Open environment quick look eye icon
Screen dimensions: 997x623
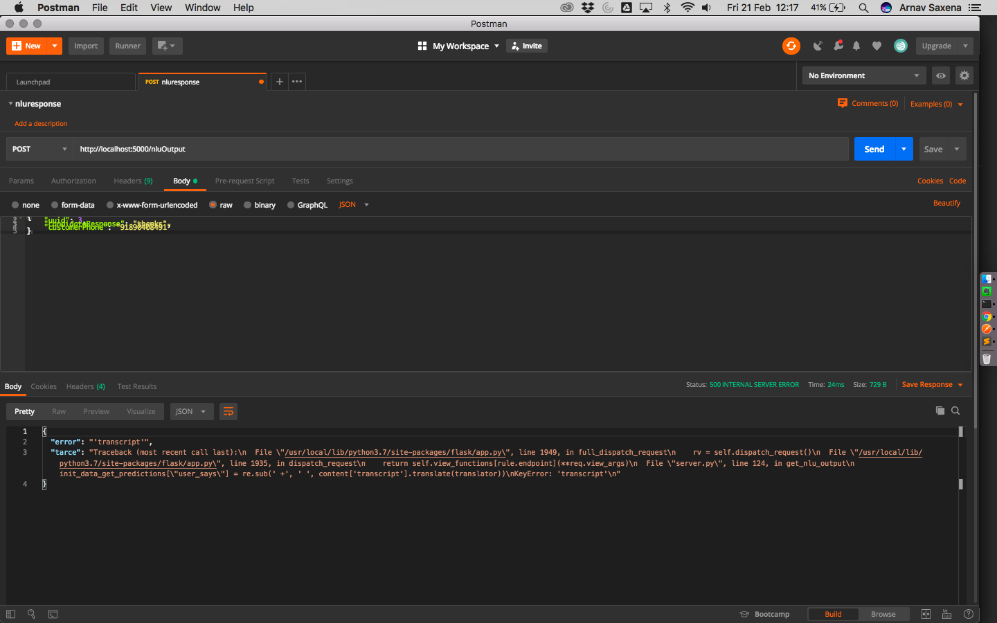[x=940, y=75]
